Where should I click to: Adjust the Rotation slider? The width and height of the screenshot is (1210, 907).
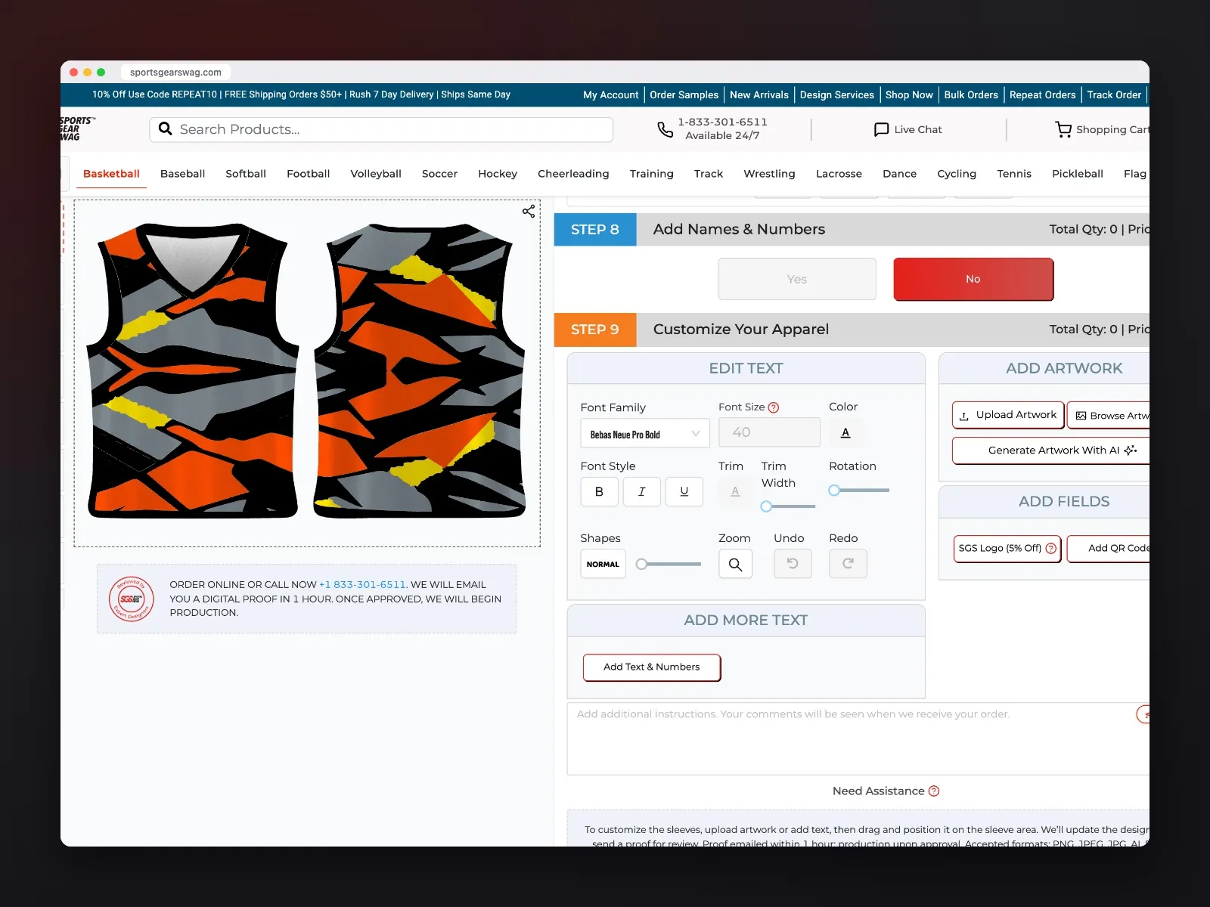tap(859, 491)
